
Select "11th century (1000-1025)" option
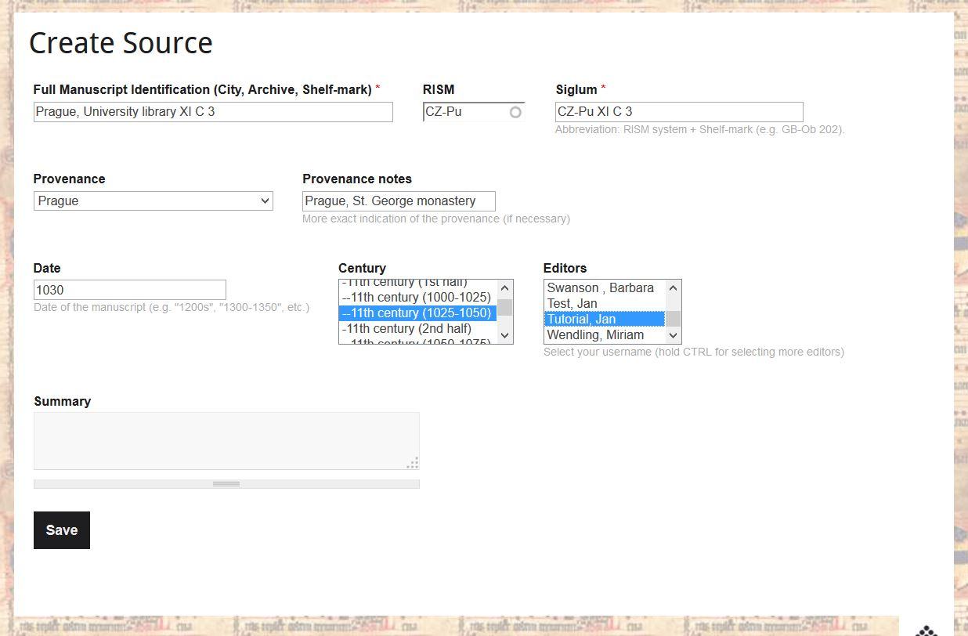[417, 298]
